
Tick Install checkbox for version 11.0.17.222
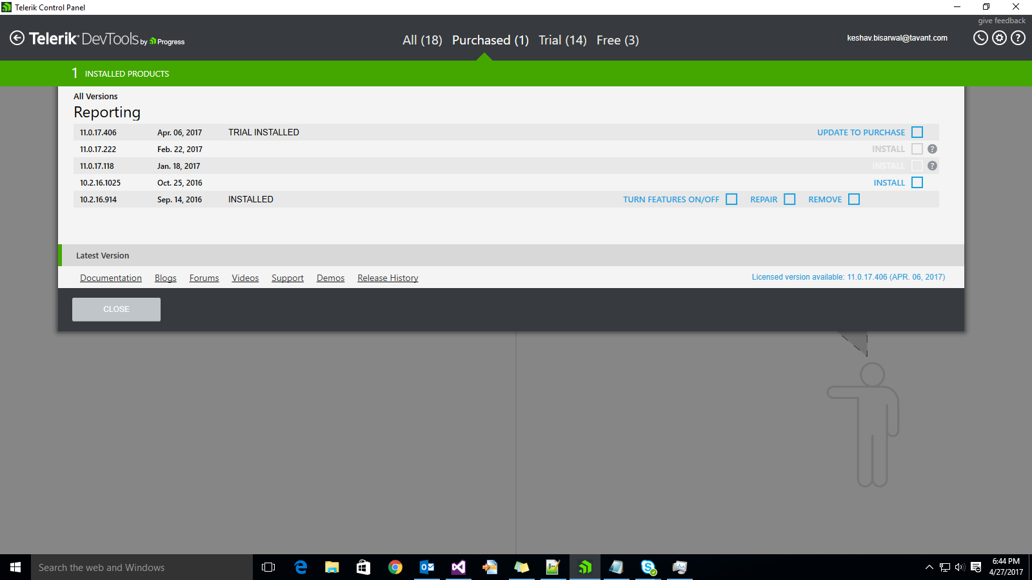917,149
